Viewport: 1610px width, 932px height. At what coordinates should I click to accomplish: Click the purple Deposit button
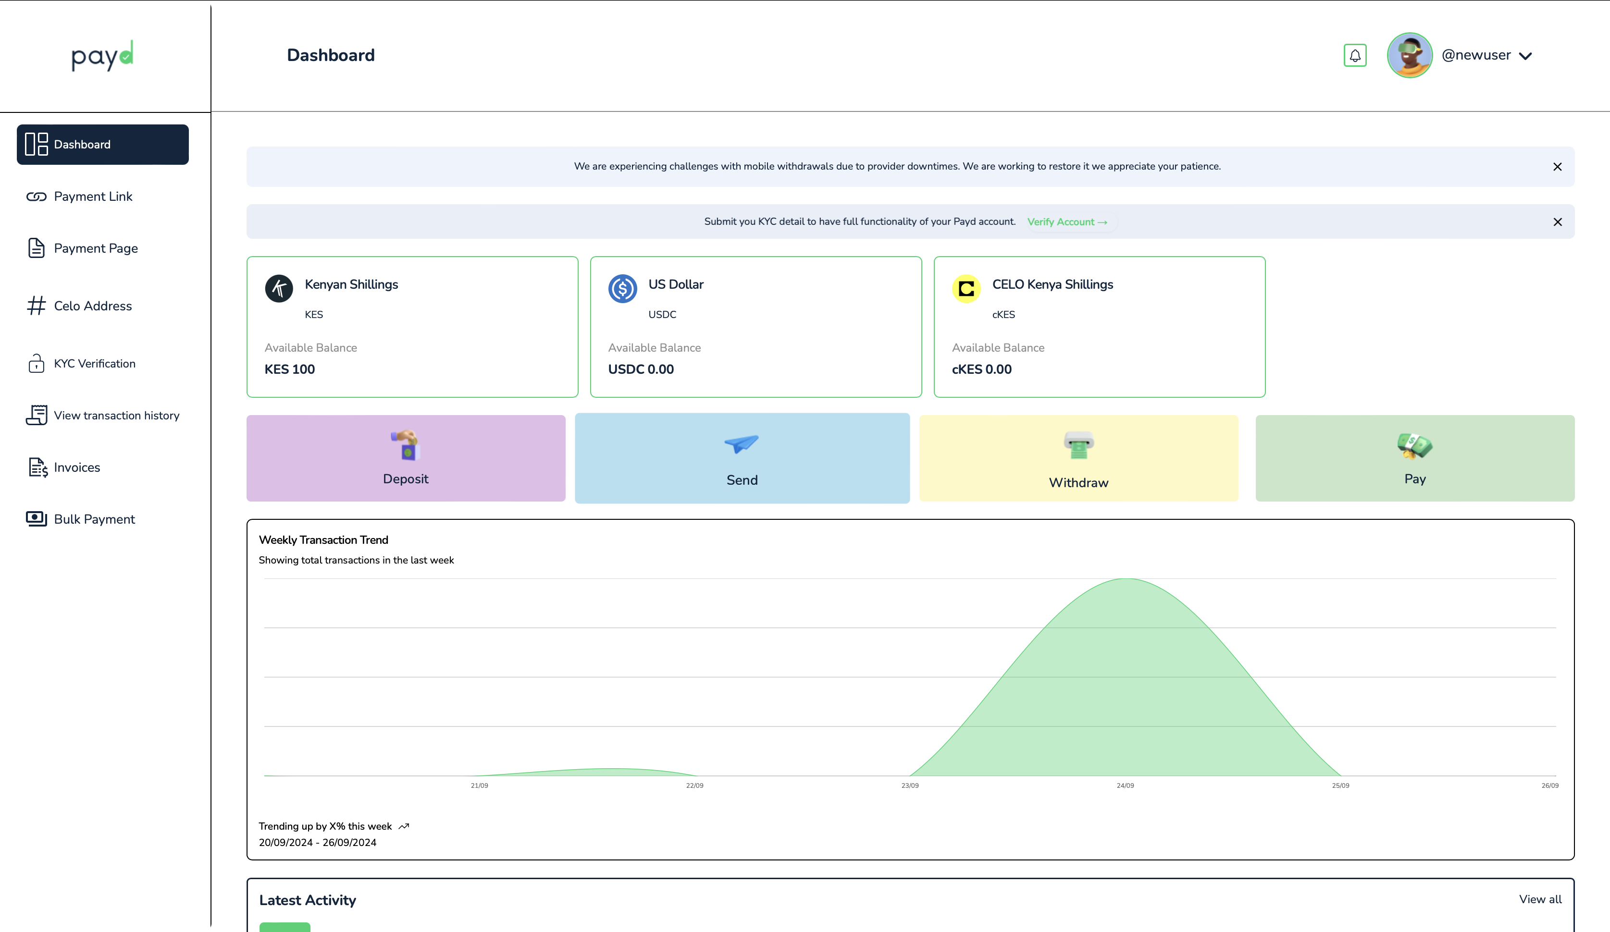[406, 458]
